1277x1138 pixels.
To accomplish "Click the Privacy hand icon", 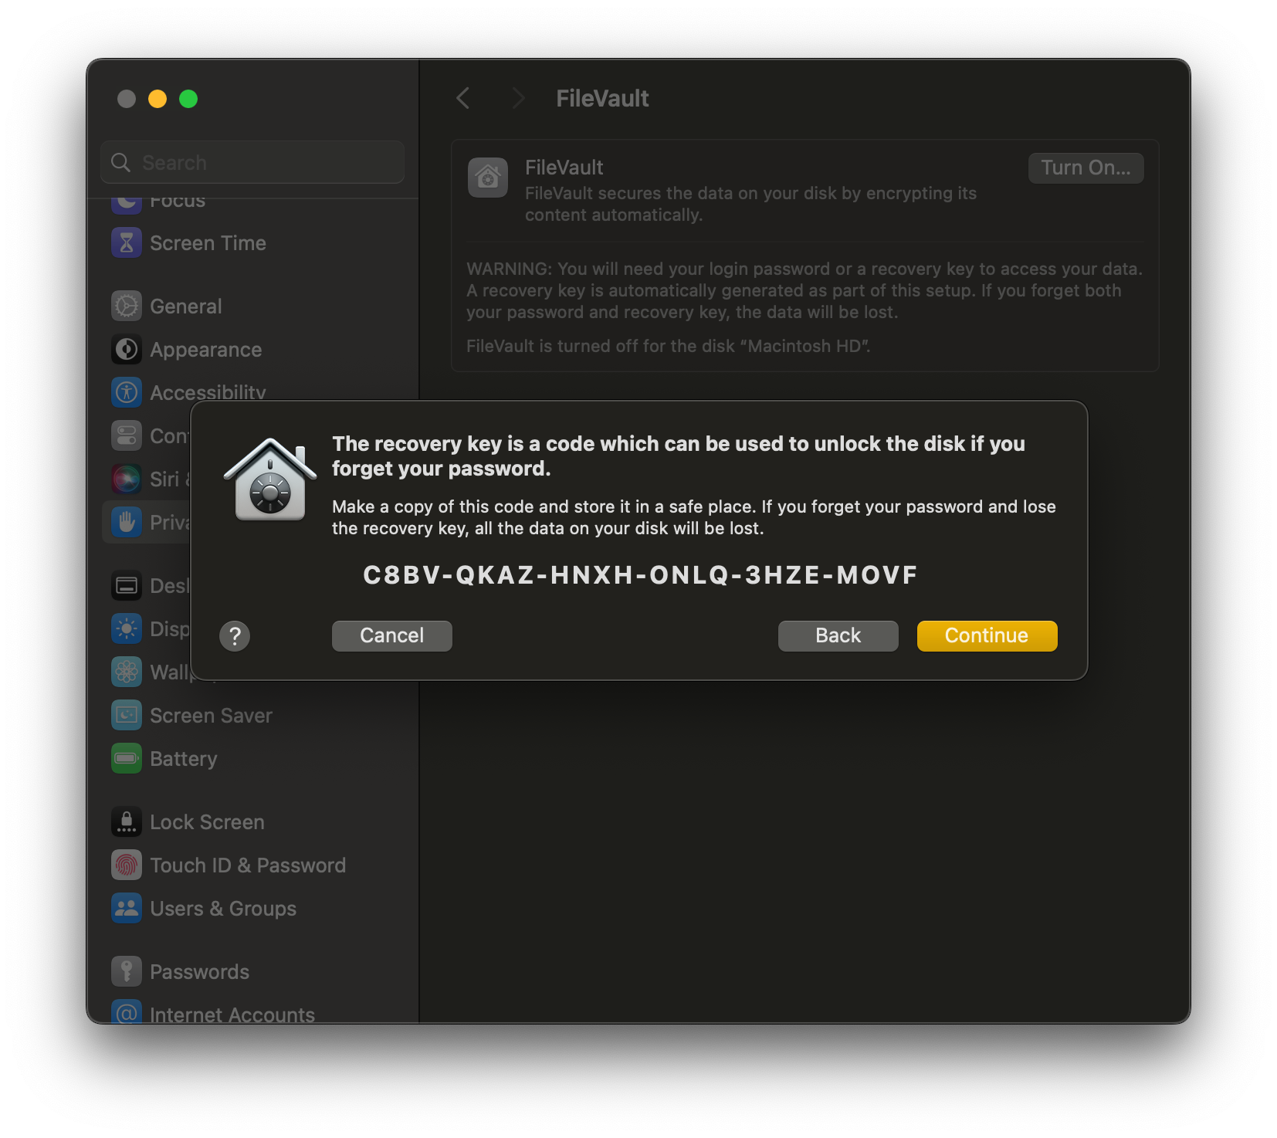I will (127, 522).
